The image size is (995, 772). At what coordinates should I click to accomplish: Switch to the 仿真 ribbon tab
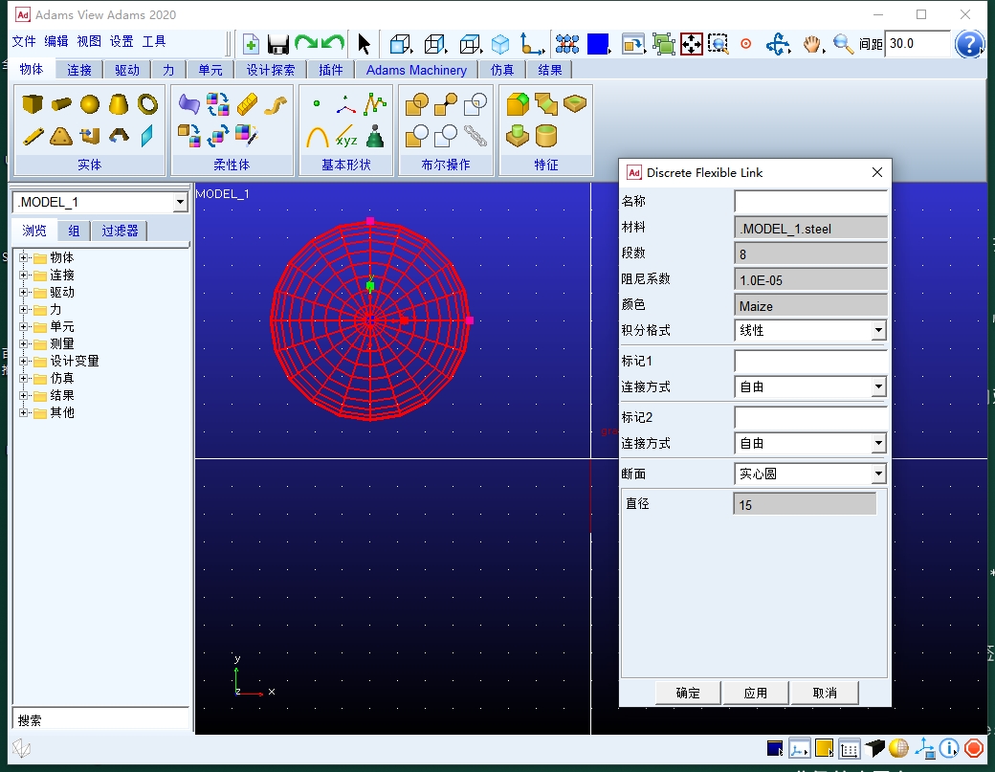[502, 70]
